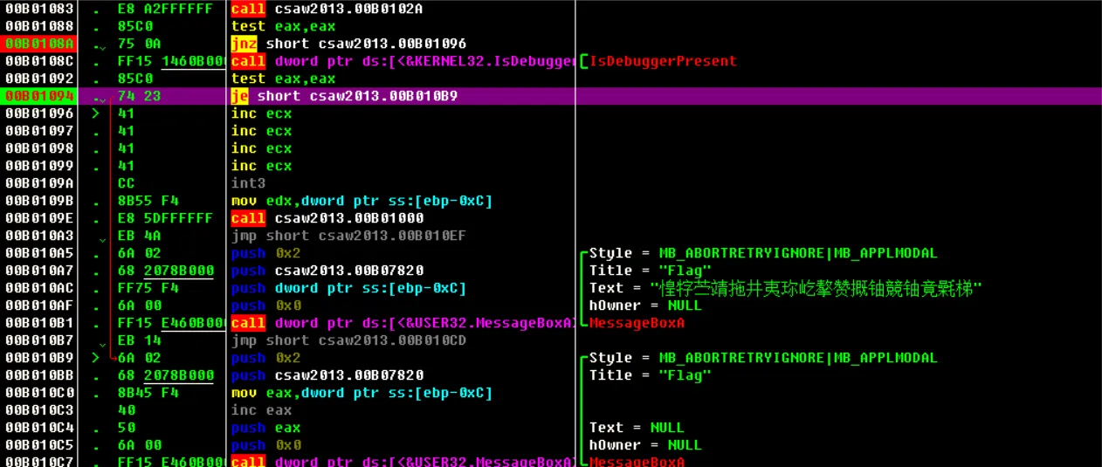Select hex bytes 'FF75 F4'
The image size is (1102, 467).
point(148,288)
